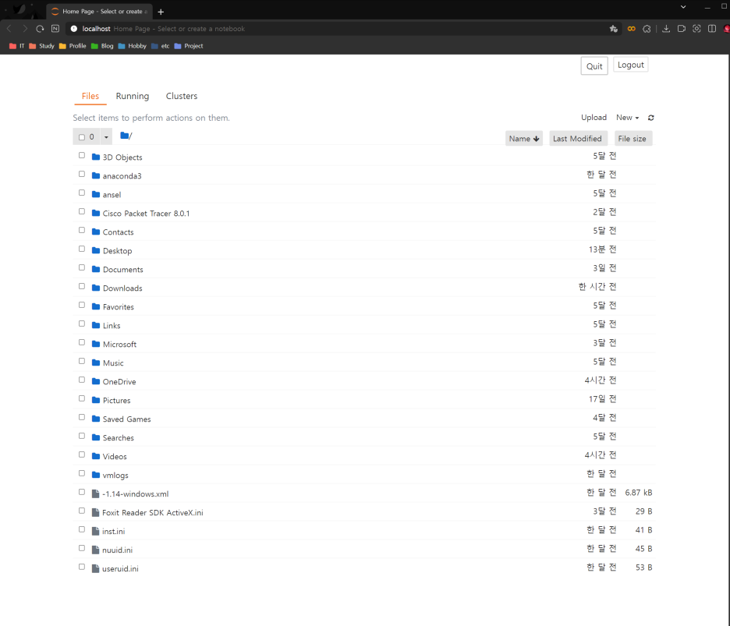Viewport: 730px width, 626px height.
Task: Open the extensions puzzle icon
Action: 647,29
